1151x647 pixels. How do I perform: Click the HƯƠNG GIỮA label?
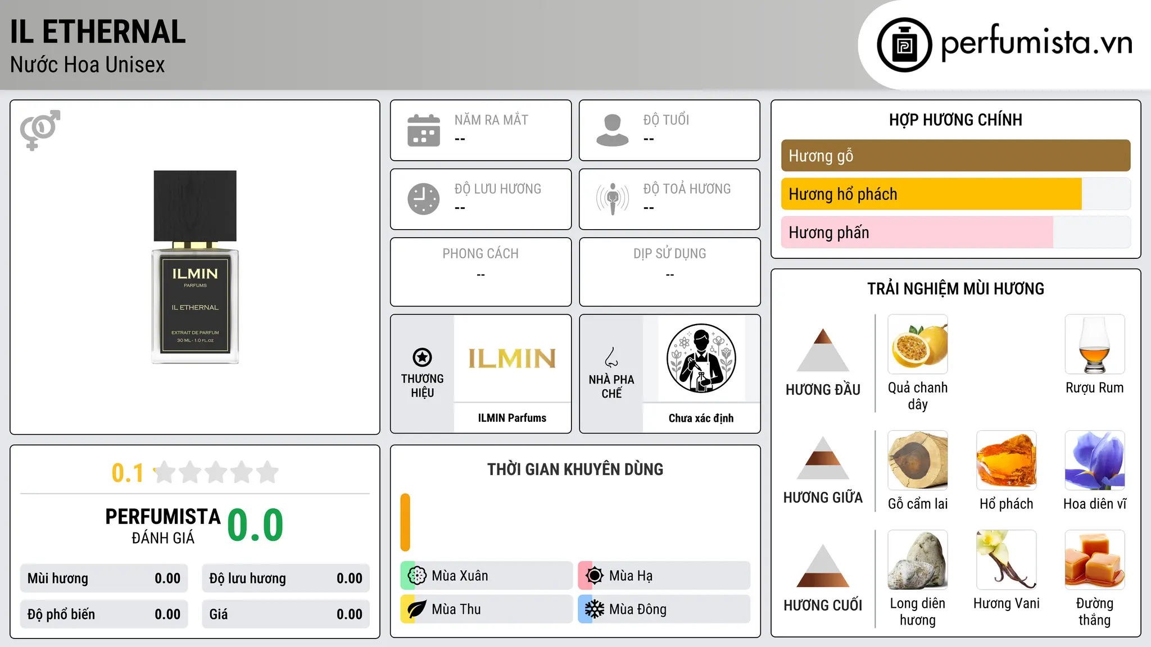[823, 497]
